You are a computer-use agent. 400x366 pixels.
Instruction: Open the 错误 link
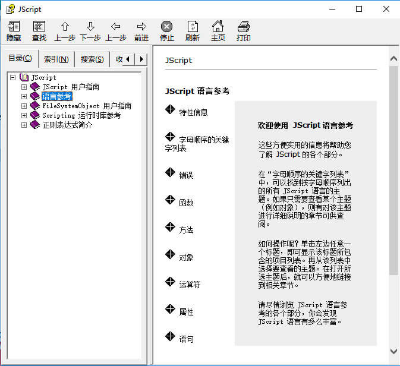186,175
